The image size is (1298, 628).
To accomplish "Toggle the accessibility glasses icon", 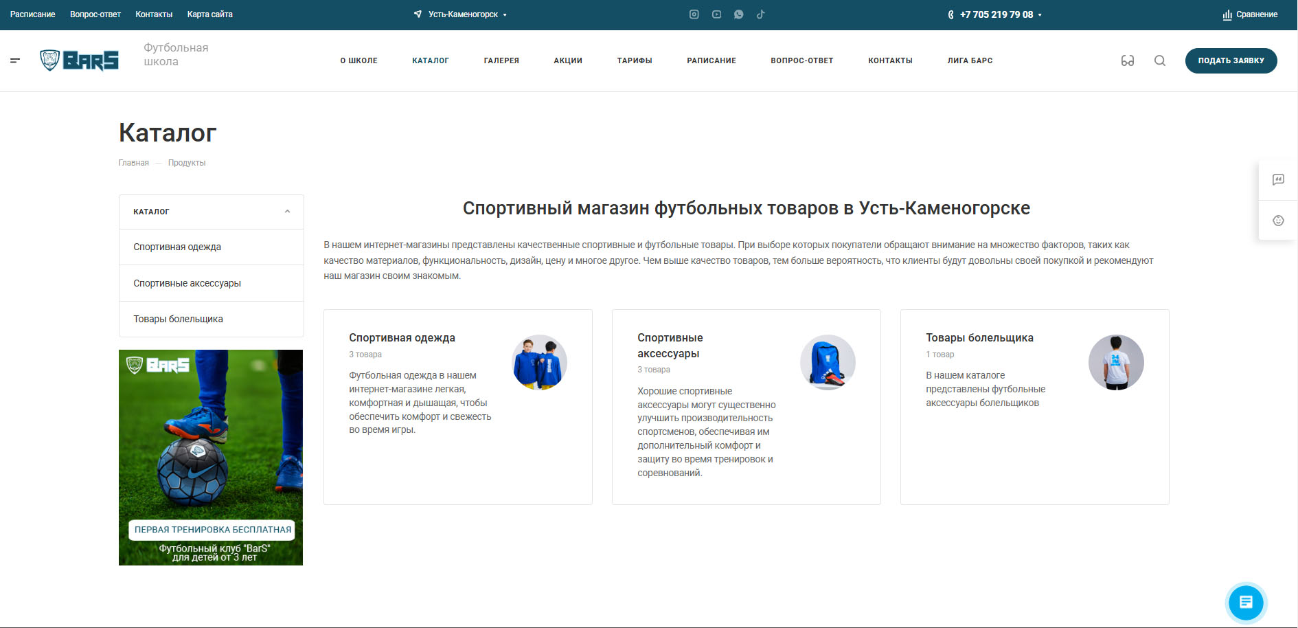I will point(1127,61).
